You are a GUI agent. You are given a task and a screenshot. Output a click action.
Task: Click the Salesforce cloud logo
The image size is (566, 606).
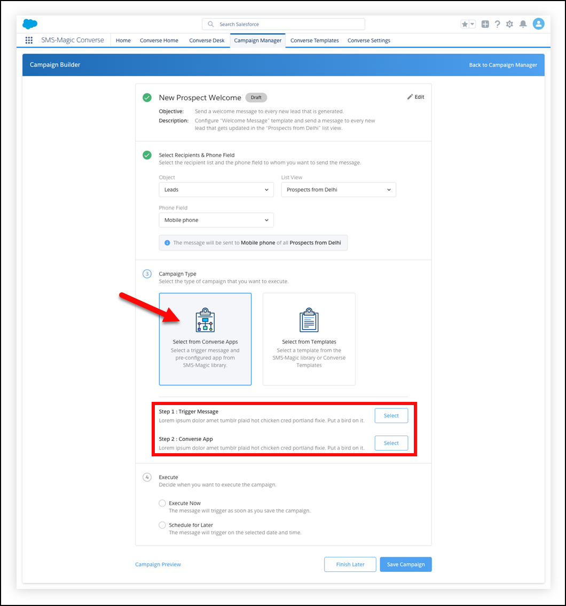(x=30, y=24)
